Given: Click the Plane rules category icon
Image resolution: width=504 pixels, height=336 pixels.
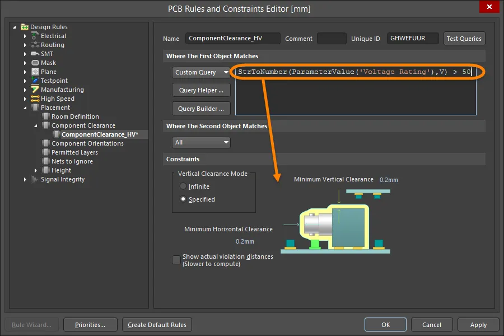Looking at the screenshot, I should click(35, 72).
